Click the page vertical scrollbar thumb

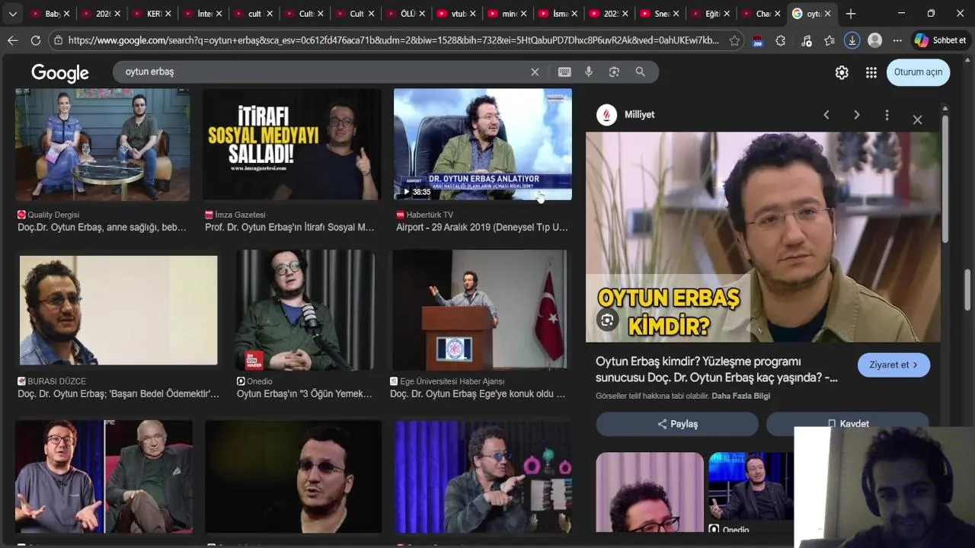(968, 290)
